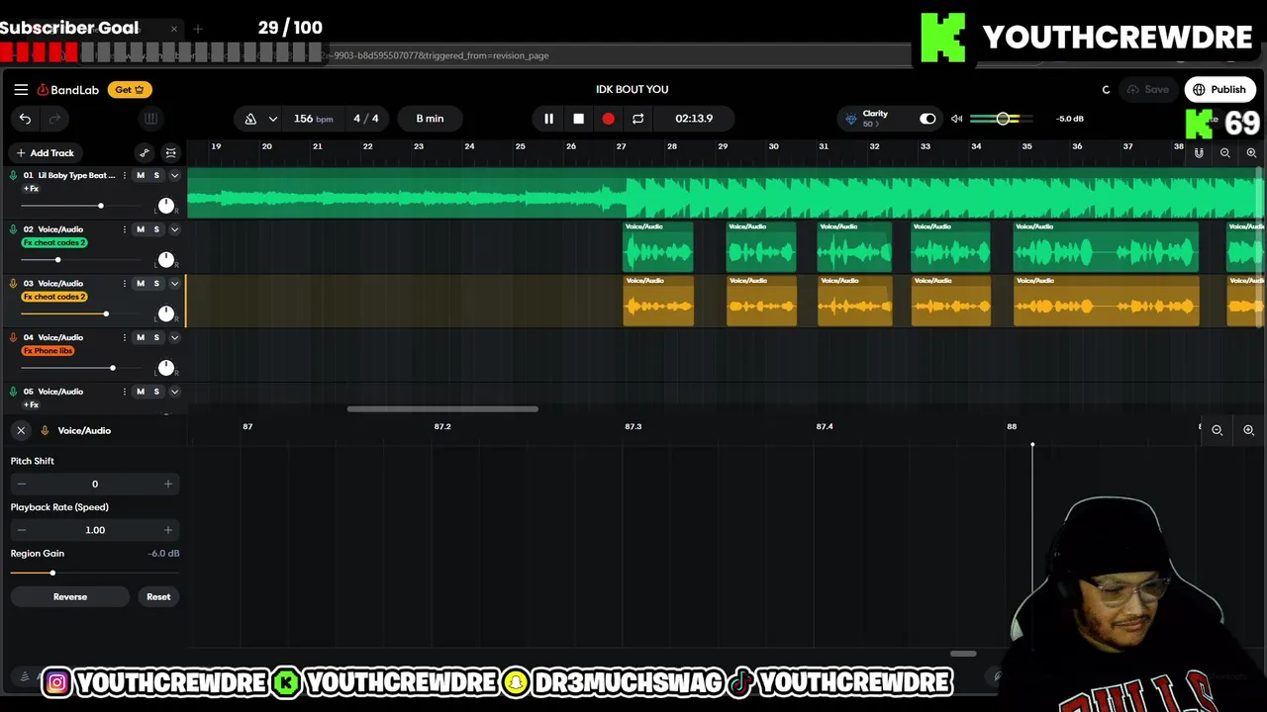Zoom in the track timeline

click(1251, 153)
